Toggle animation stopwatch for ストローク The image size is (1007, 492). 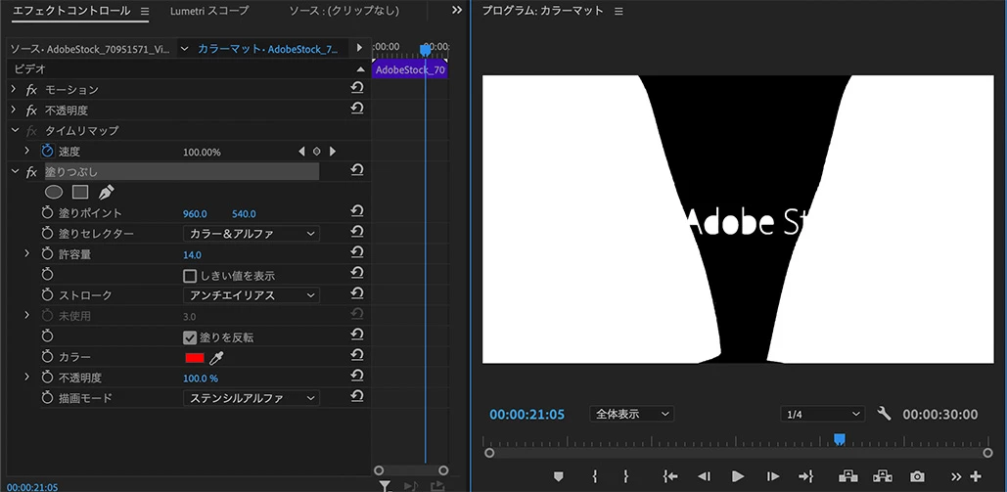(48, 294)
